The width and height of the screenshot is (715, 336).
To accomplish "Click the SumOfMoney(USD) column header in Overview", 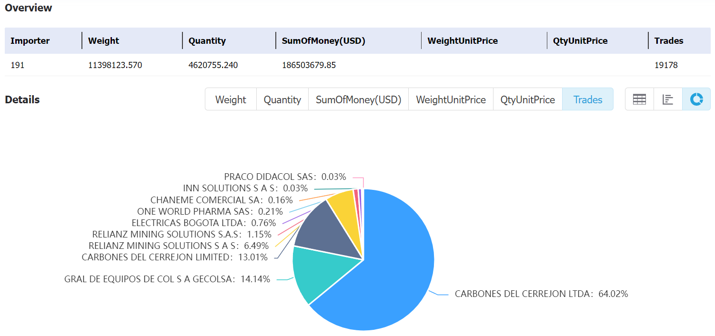I will point(323,41).
